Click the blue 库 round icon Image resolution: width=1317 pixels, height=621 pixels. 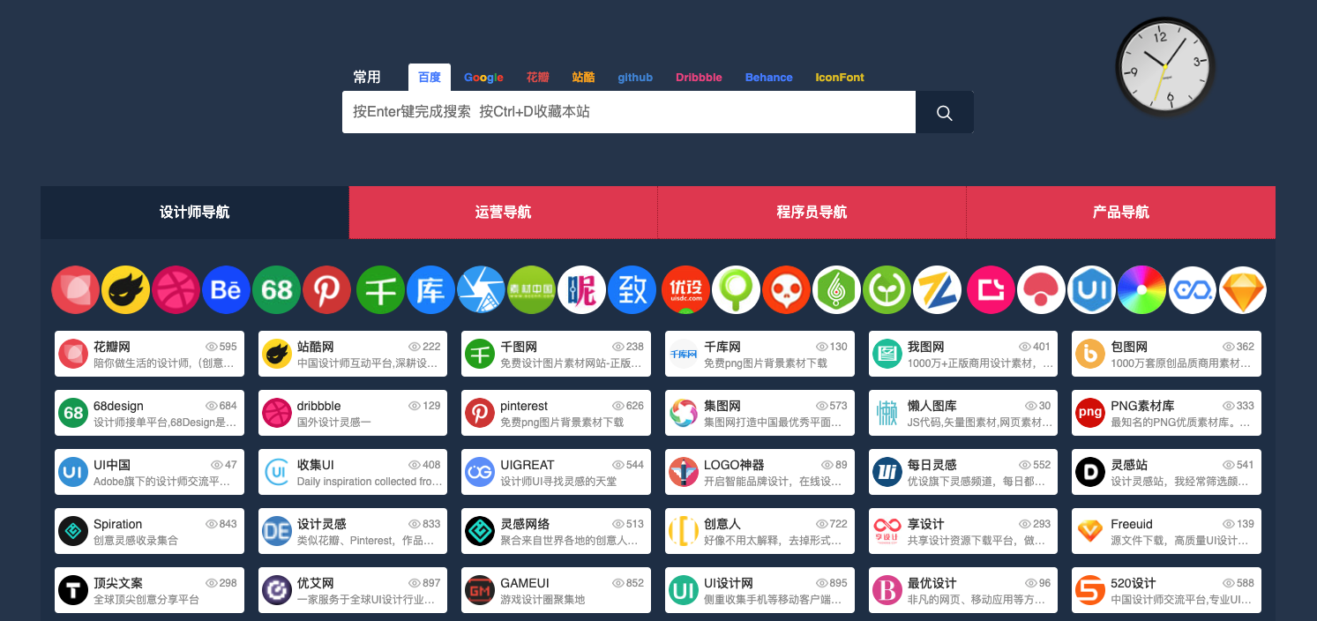430,290
